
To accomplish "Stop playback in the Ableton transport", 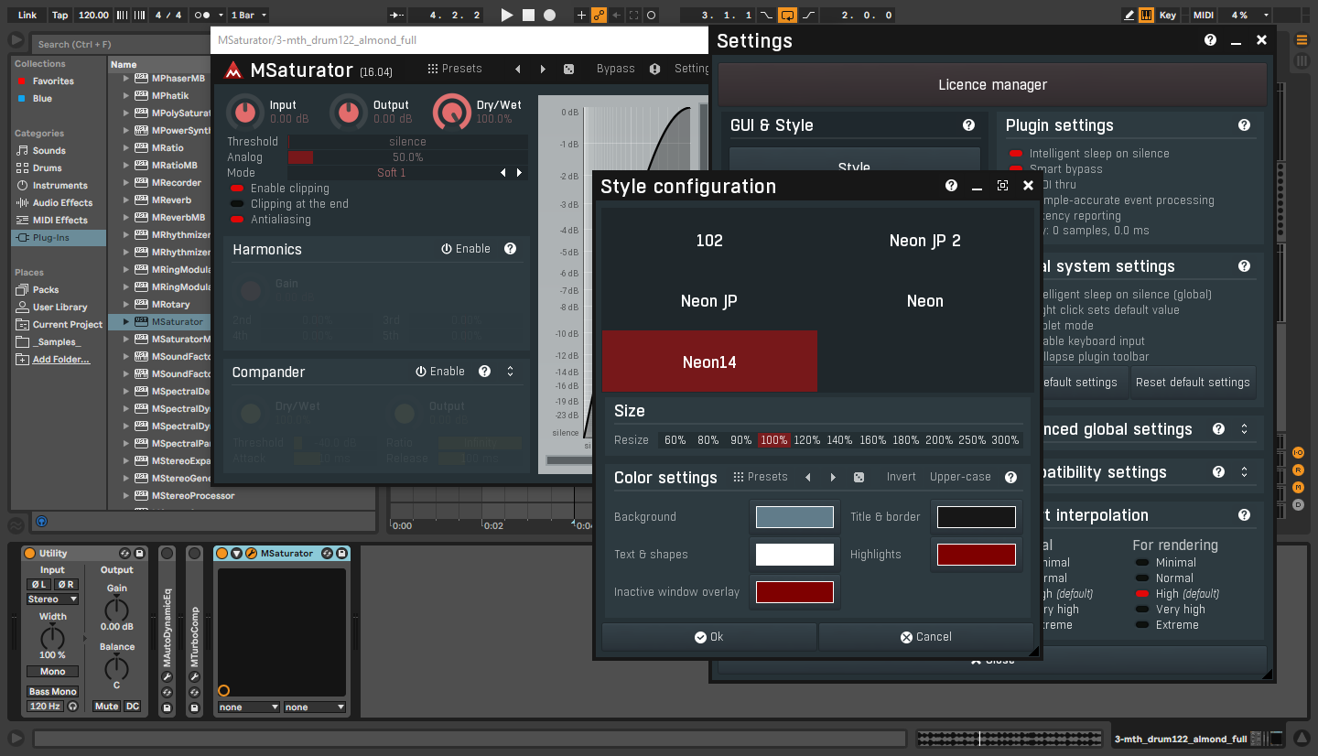I will pos(528,15).
